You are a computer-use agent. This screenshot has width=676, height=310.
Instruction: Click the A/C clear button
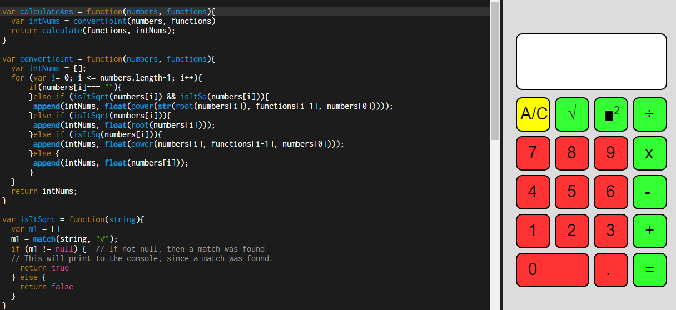(x=533, y=114)
